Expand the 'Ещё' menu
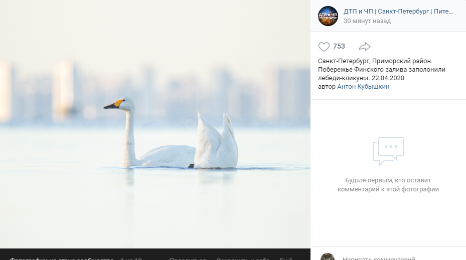The height and width of the screenshot is (260, 466). point(286,258)
